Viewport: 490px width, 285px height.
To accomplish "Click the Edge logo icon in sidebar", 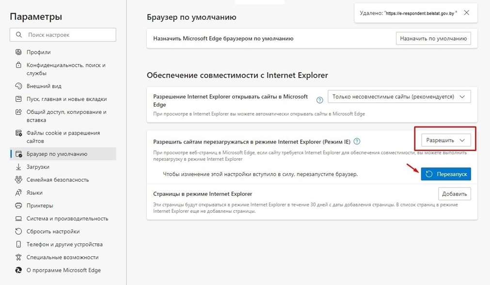I will tap(18, 270).
